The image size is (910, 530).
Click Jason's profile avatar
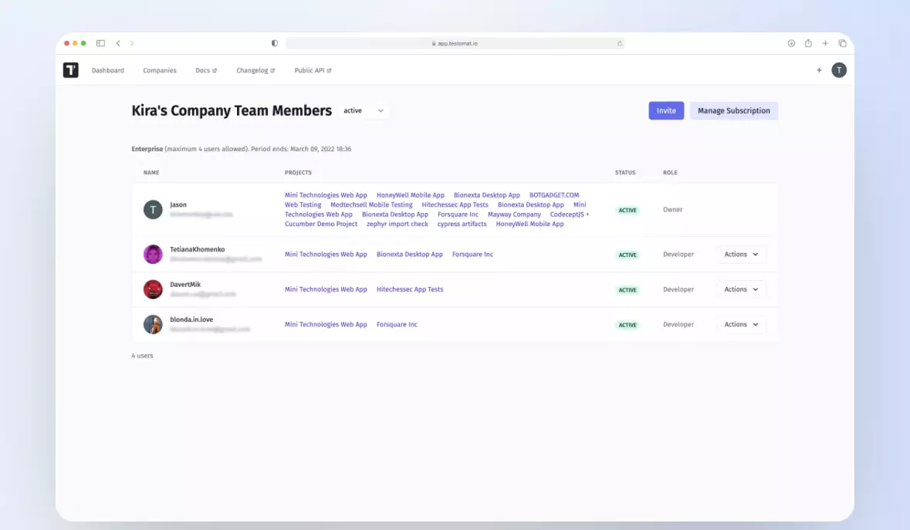pos(153,209)
